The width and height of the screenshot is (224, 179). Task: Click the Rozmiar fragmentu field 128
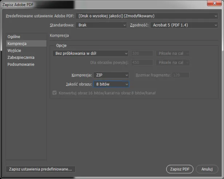coord(181,75)
